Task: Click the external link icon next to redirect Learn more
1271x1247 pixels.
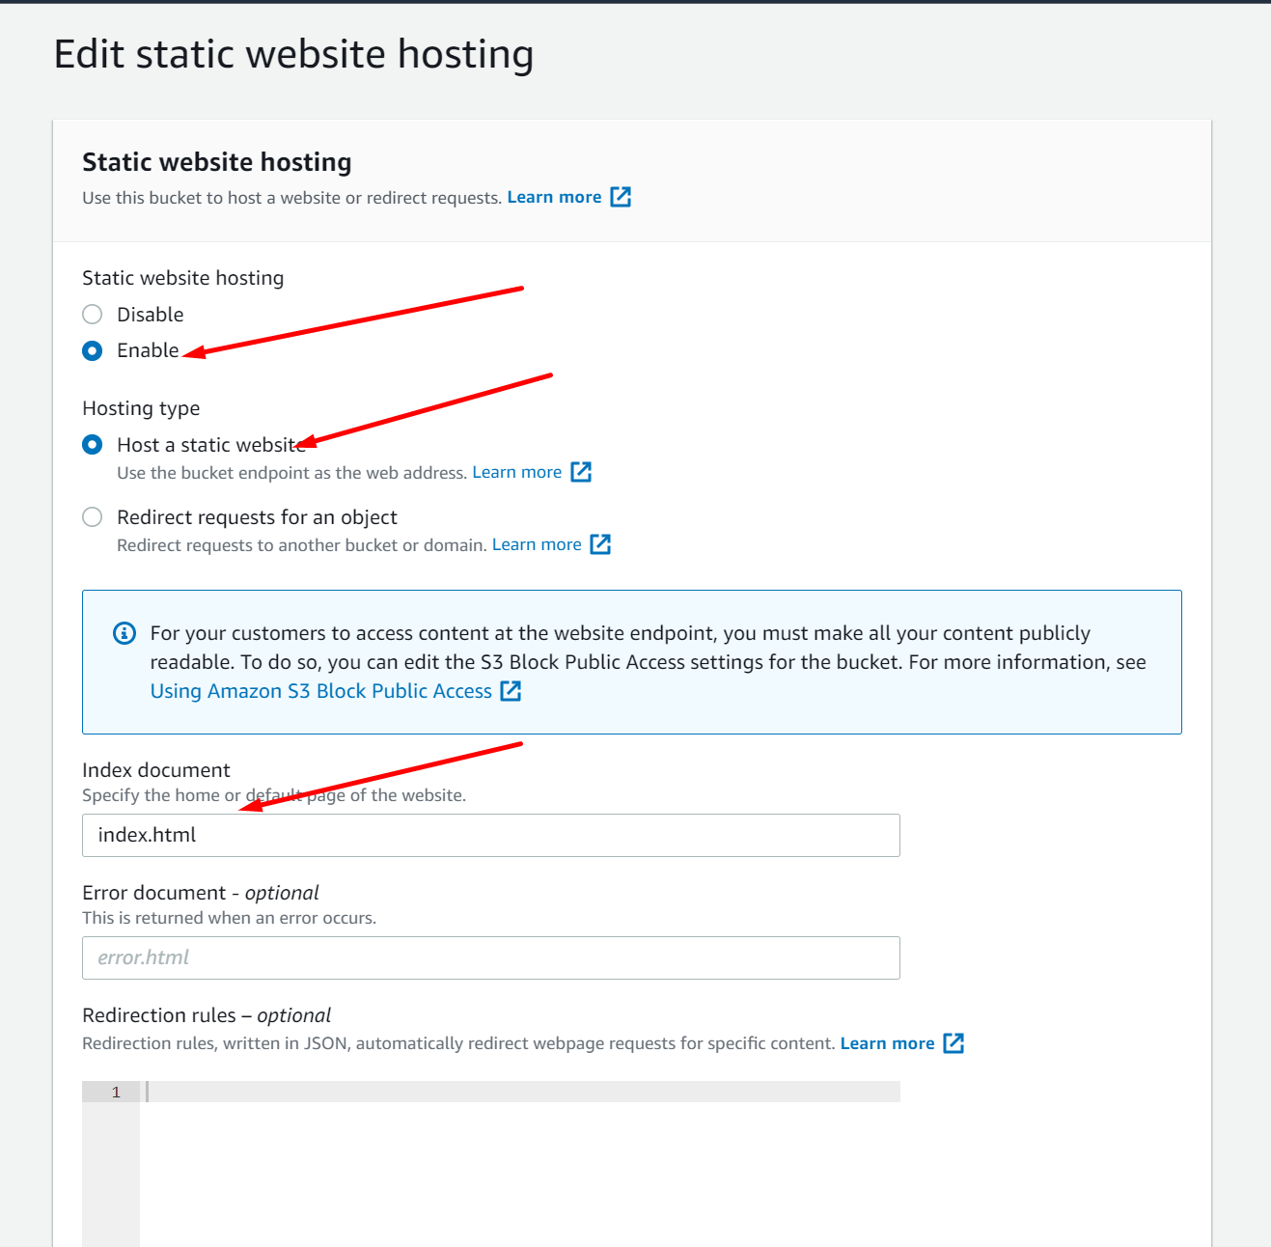Action: coord(599,543)
